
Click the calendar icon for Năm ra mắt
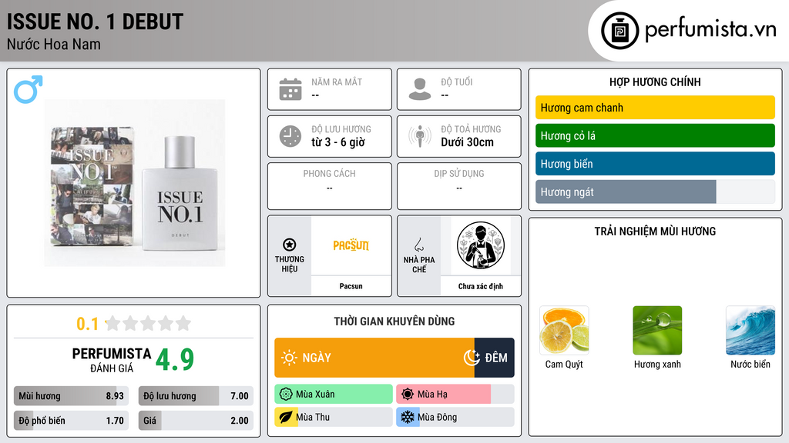[x=290, y=89]
